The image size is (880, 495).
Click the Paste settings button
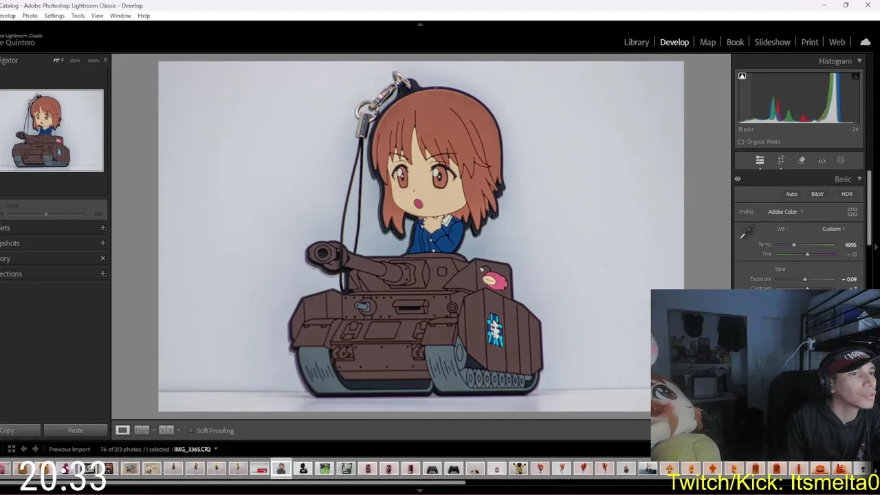[x=76, y=430]
